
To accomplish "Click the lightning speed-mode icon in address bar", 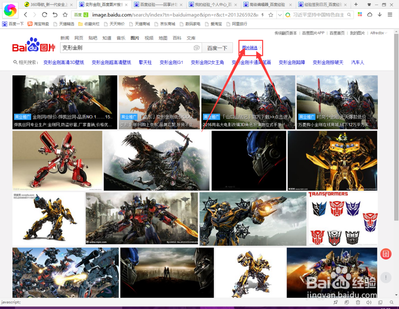I will tap(263, 15).
